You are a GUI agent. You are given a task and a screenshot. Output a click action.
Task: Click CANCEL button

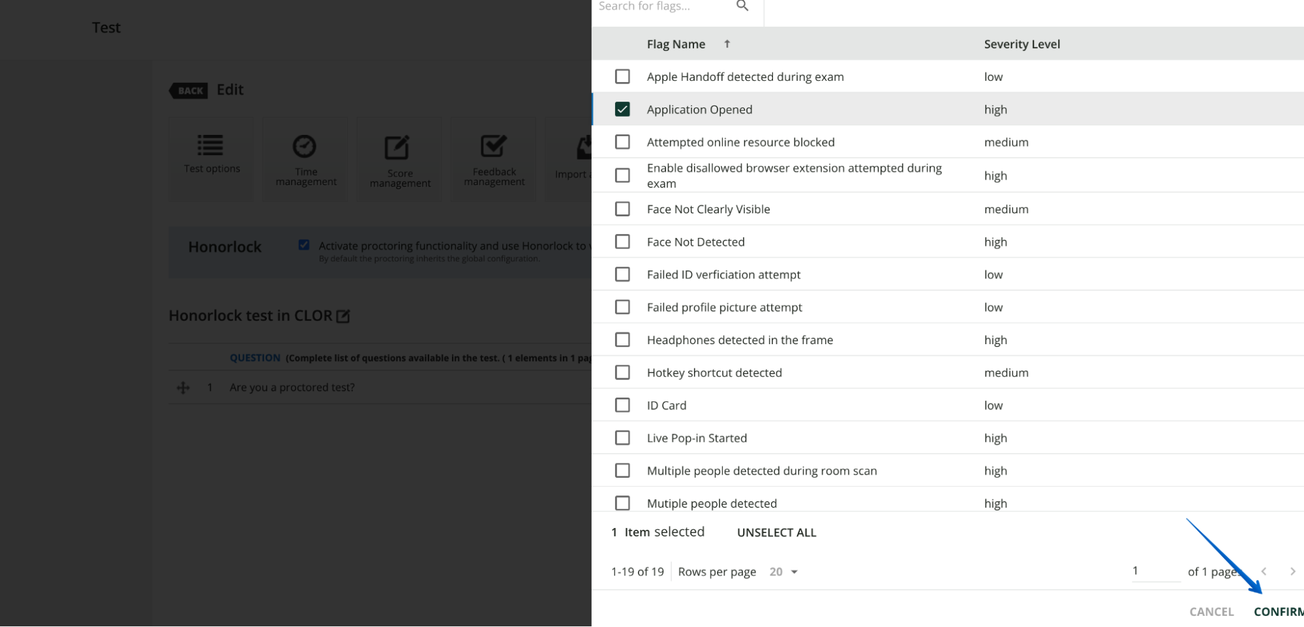[x=1211, y=611]
